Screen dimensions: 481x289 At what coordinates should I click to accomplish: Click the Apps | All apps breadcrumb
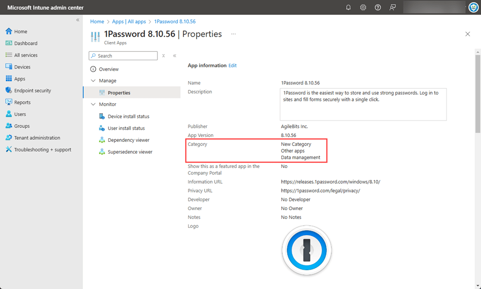(129, 22)
